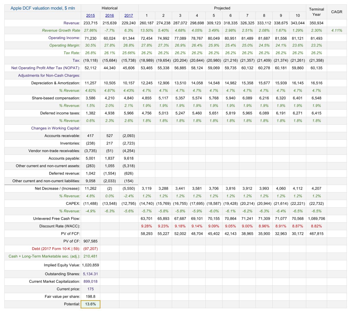Click the Terminal Year column header
350x314 pixels.
316,12
